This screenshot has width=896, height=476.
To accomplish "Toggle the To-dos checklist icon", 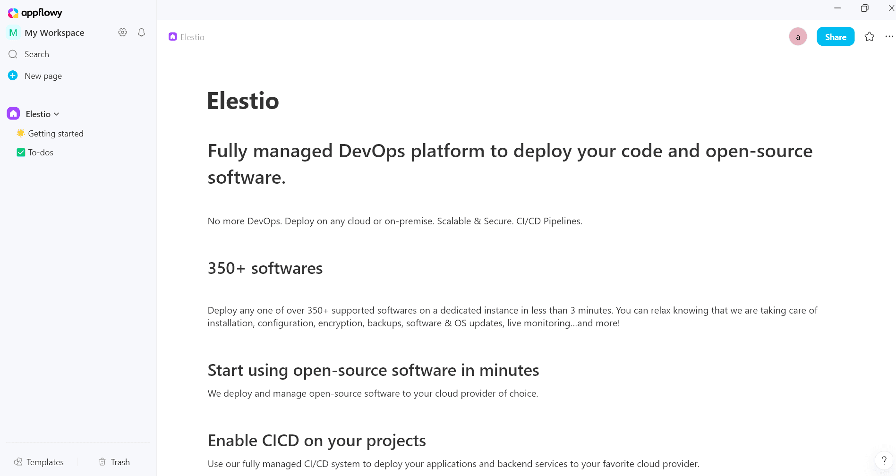I will (x=20, y=152).
